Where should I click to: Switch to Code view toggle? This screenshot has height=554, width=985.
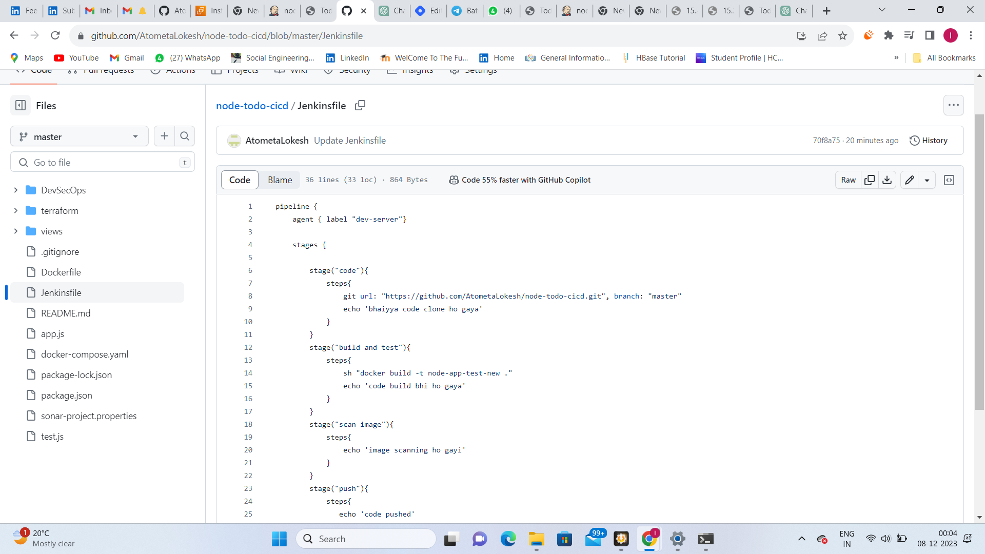(x=240, y=180)
